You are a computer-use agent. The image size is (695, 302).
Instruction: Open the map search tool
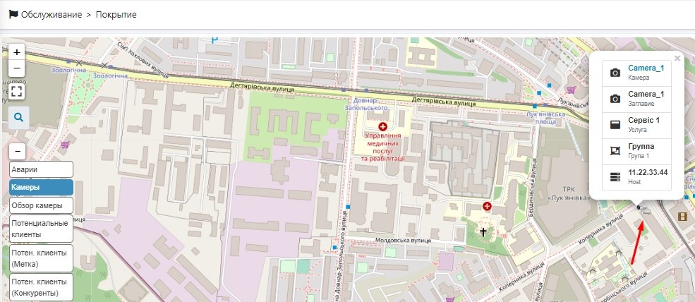[18, 118]
